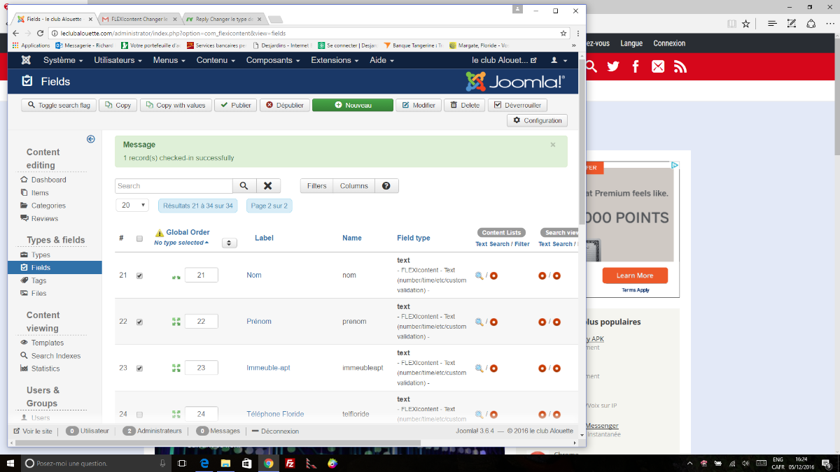Click the Content Lists magnifier icon for Nom
840x472 pixels.
[x=479, y=276]
